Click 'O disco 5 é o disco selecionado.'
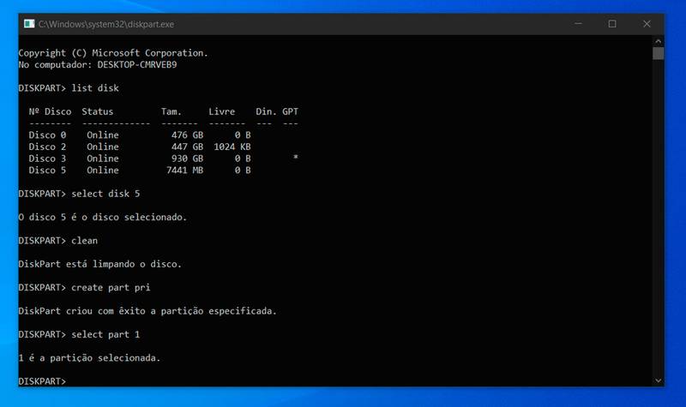 [x=102, y=218]
